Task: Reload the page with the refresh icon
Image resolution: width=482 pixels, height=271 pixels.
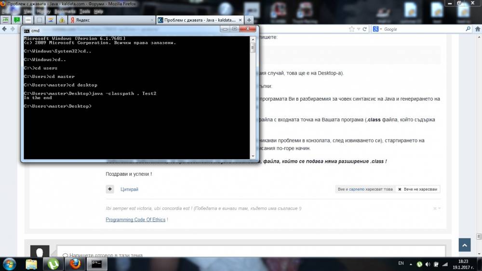Action: pos(364,29)
